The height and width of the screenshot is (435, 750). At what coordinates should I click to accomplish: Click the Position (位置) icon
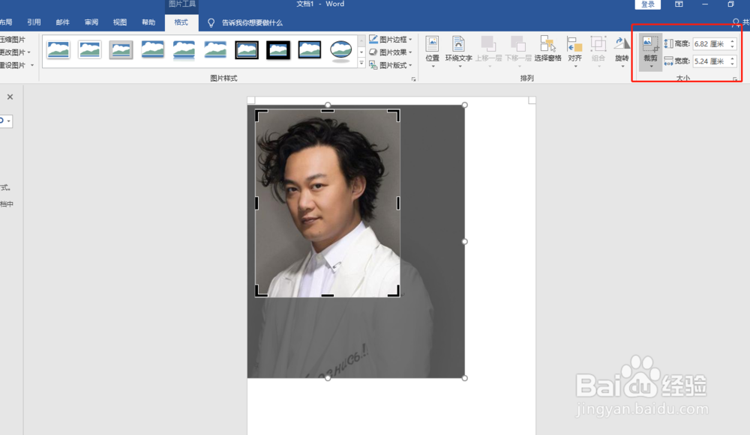(x=433, y=44)
